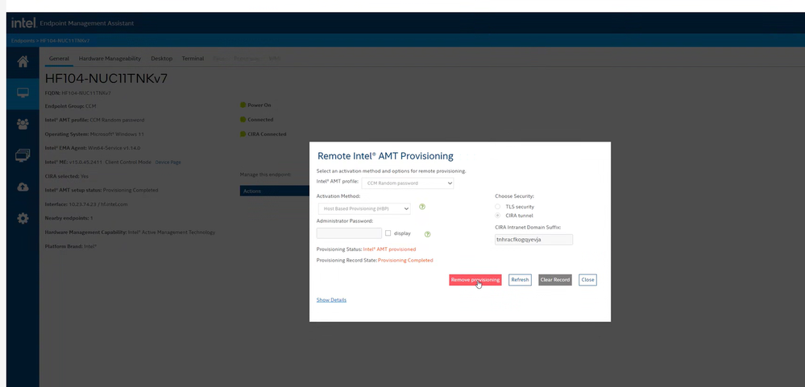Open the Activation Method dropdown
Screen dimensions: 805x387
click(364, 209)
